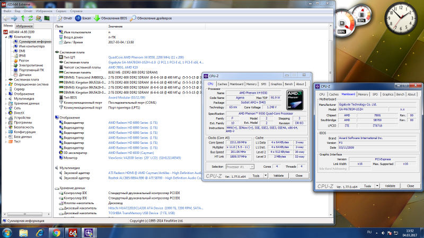
Task: Collapse the Компьютер tree node
Action: click(5, 36)
